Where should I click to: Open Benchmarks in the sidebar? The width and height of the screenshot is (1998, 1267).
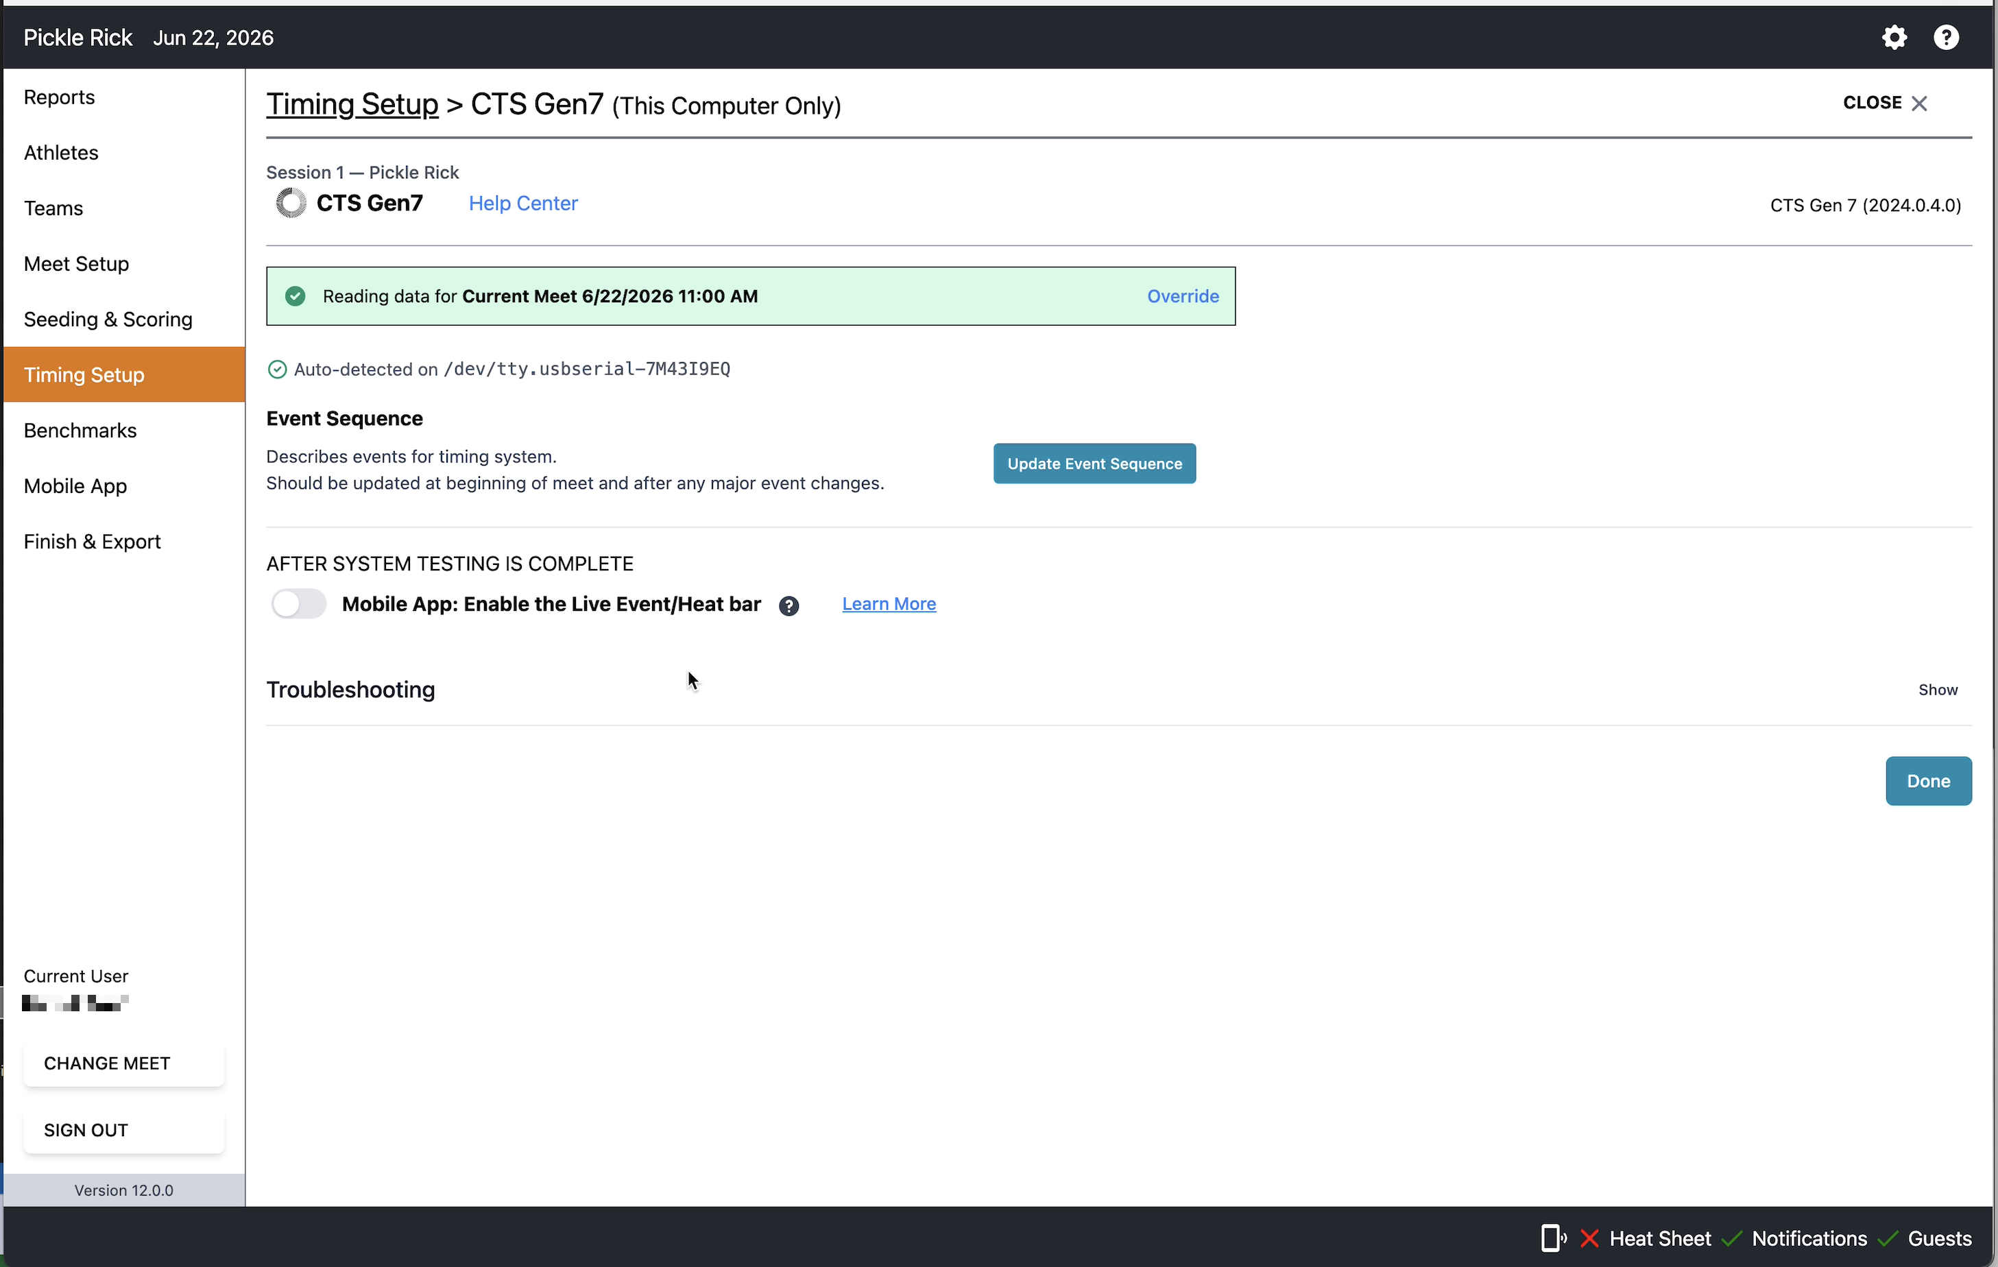tap(125, 431)
